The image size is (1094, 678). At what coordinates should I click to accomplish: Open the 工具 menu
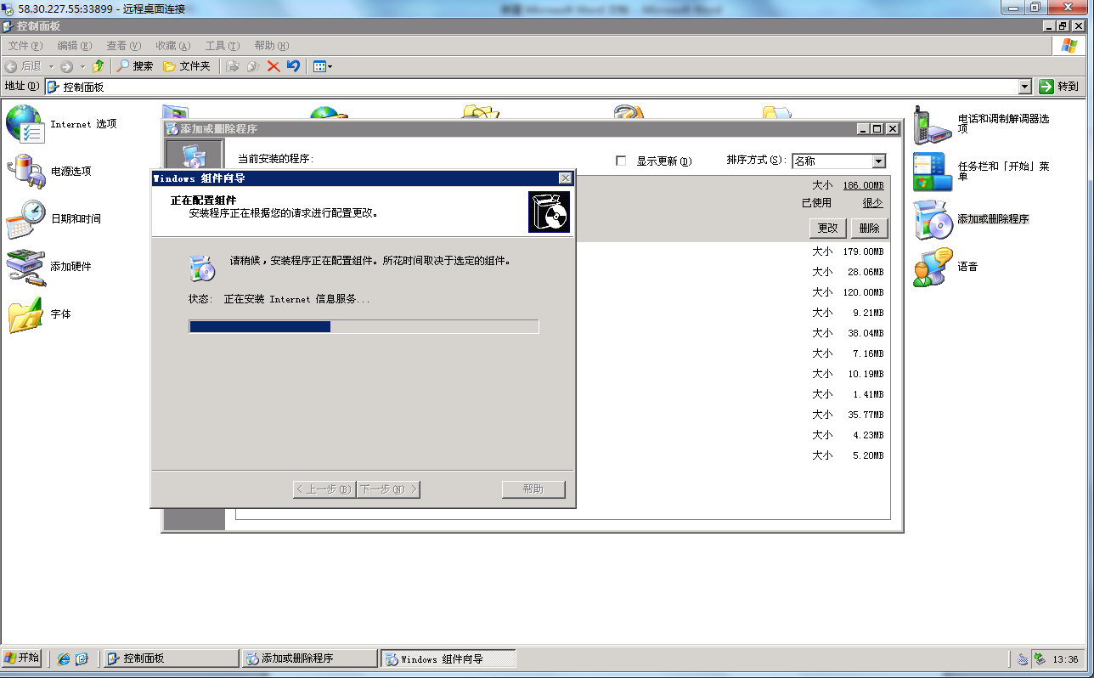point(222,46)
